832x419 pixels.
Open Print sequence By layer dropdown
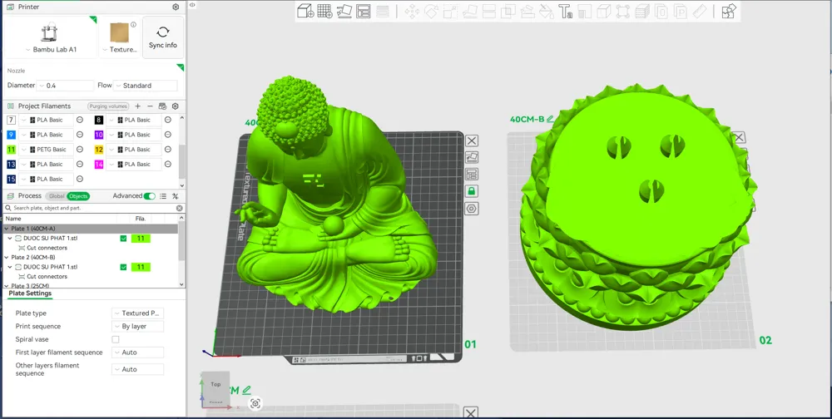click(x=137, y=326)
